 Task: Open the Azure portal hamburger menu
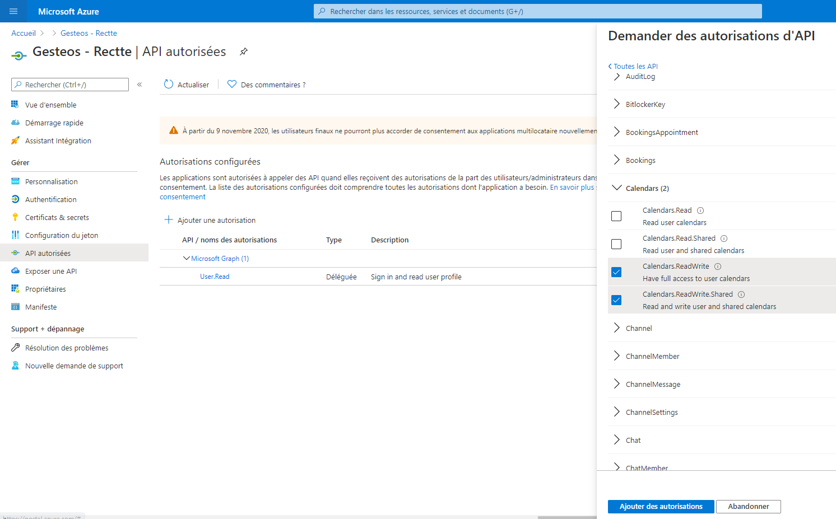[13, 11]
